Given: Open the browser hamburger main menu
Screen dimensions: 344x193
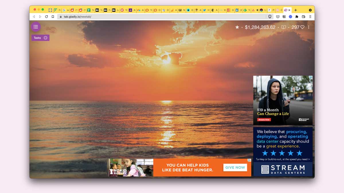Looking at the screenshot, I should coord(310,17).
